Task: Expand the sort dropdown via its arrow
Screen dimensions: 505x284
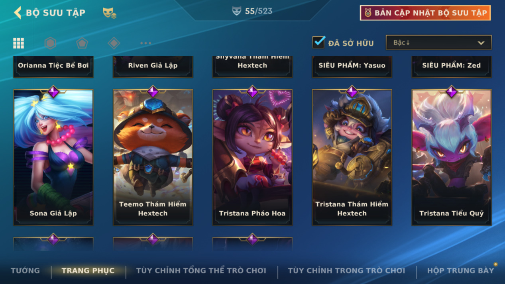Action: [481, 43]
